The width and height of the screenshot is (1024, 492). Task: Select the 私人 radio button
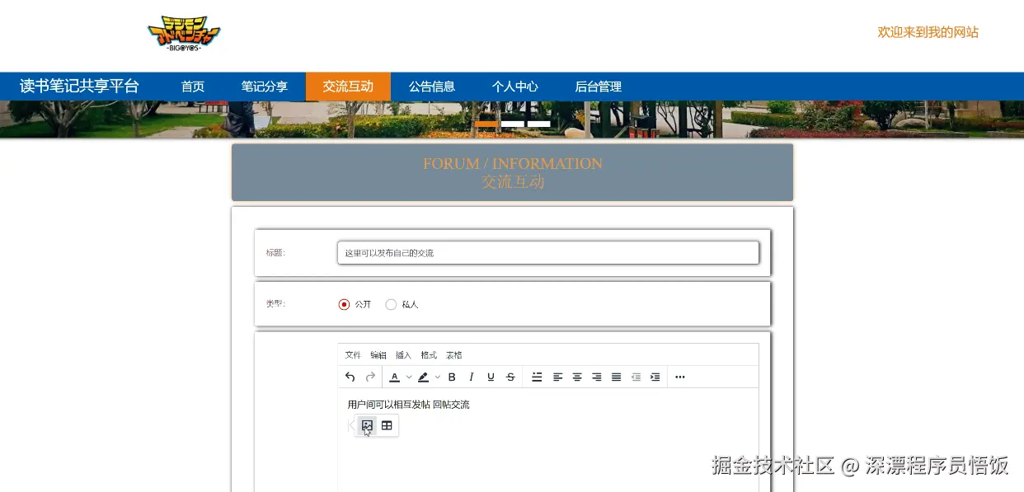[391, 304]
